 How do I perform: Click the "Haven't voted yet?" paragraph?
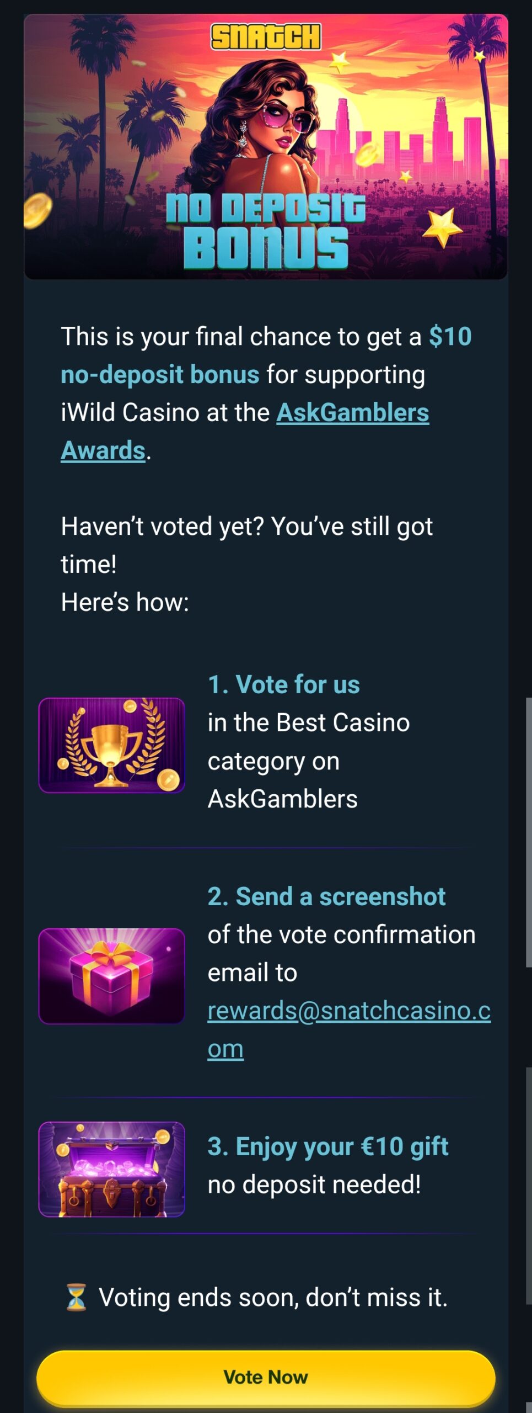tap(246, 527)
